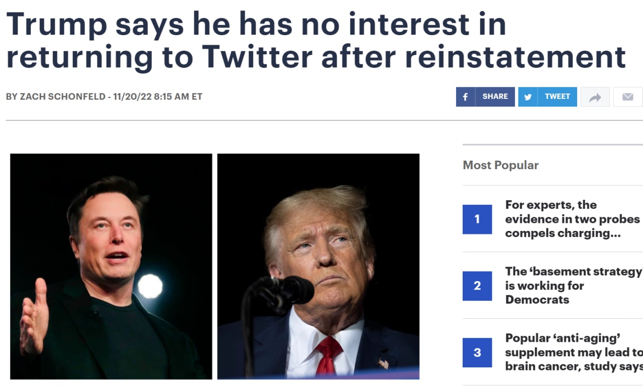Click the Twitter bird icon next to Tweet
Viewport: 643px width, 387px height.
pos(527,96)
